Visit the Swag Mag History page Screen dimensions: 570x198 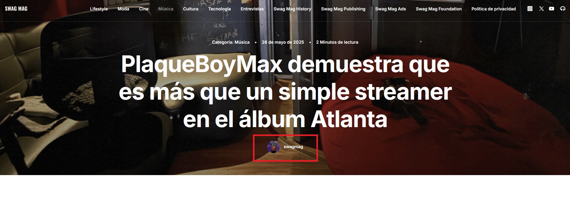click(x=292, y=9)
